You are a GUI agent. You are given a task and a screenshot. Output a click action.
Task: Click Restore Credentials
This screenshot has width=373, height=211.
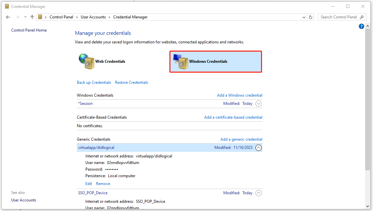point(131,82)
